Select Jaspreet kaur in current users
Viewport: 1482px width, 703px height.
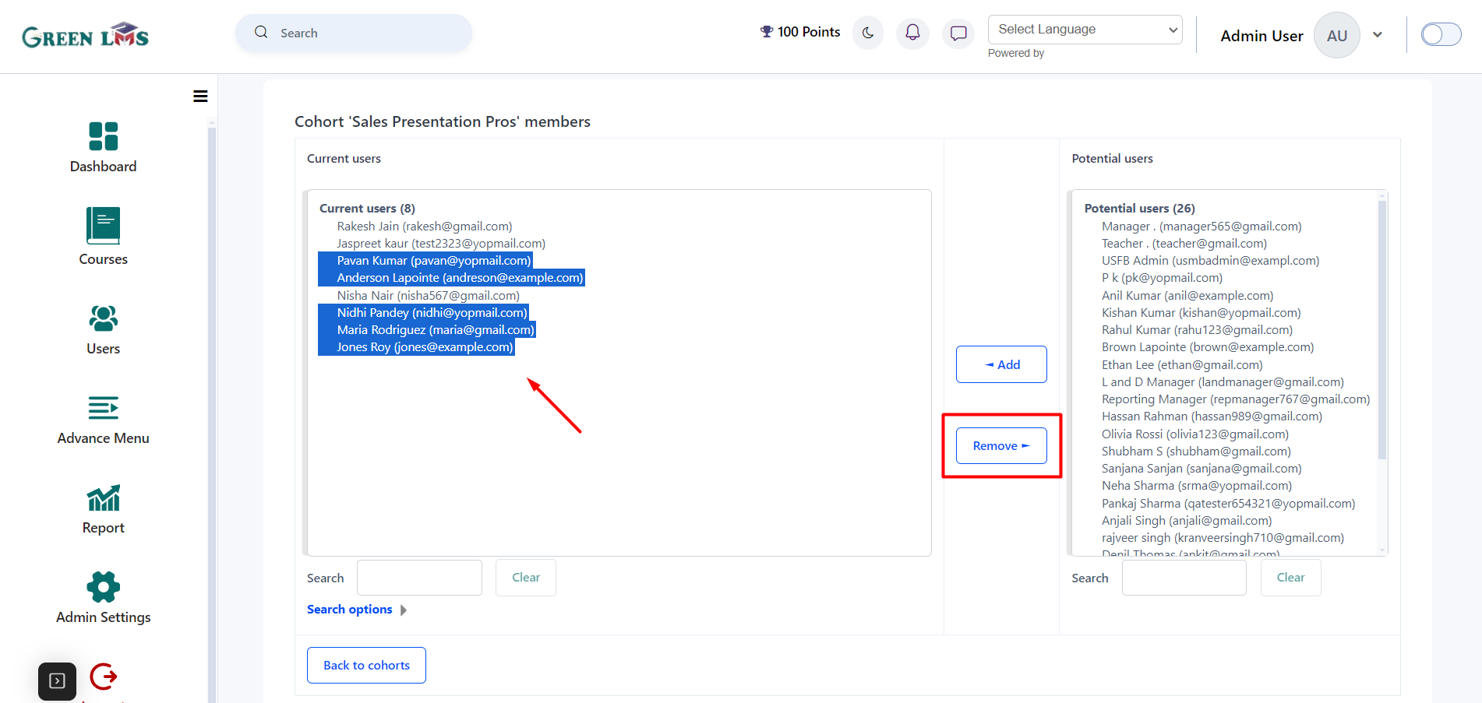coord(441,244)
